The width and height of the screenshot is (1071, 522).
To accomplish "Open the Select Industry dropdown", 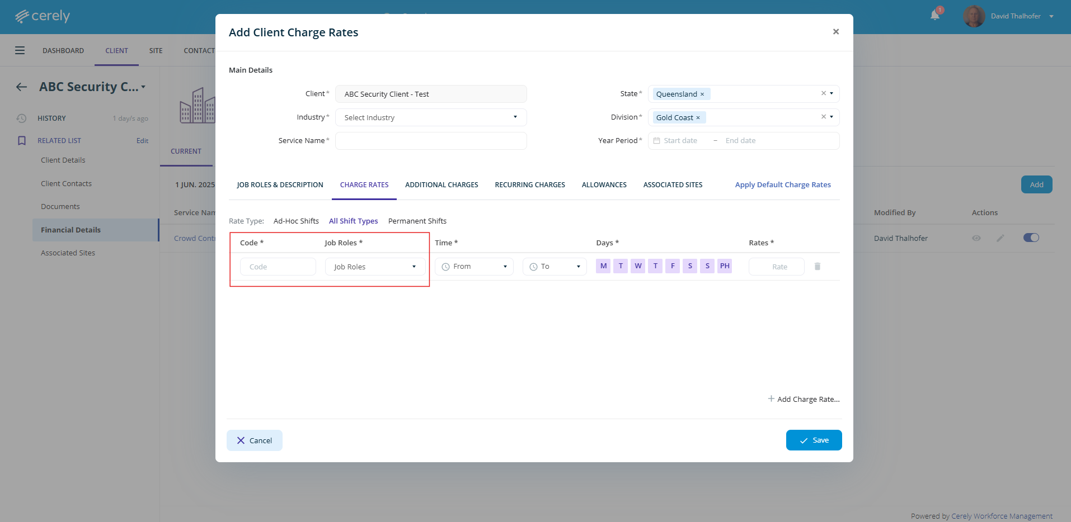I will pos(430,117).
